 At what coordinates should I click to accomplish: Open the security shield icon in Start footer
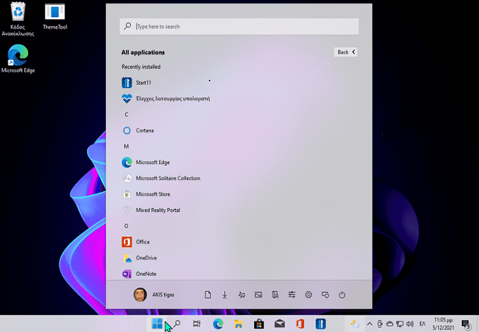pos(325,295)
